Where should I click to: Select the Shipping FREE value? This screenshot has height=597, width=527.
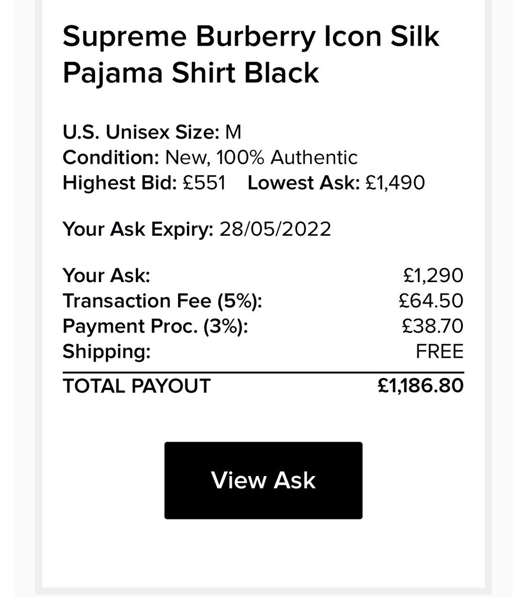(439, 352)
